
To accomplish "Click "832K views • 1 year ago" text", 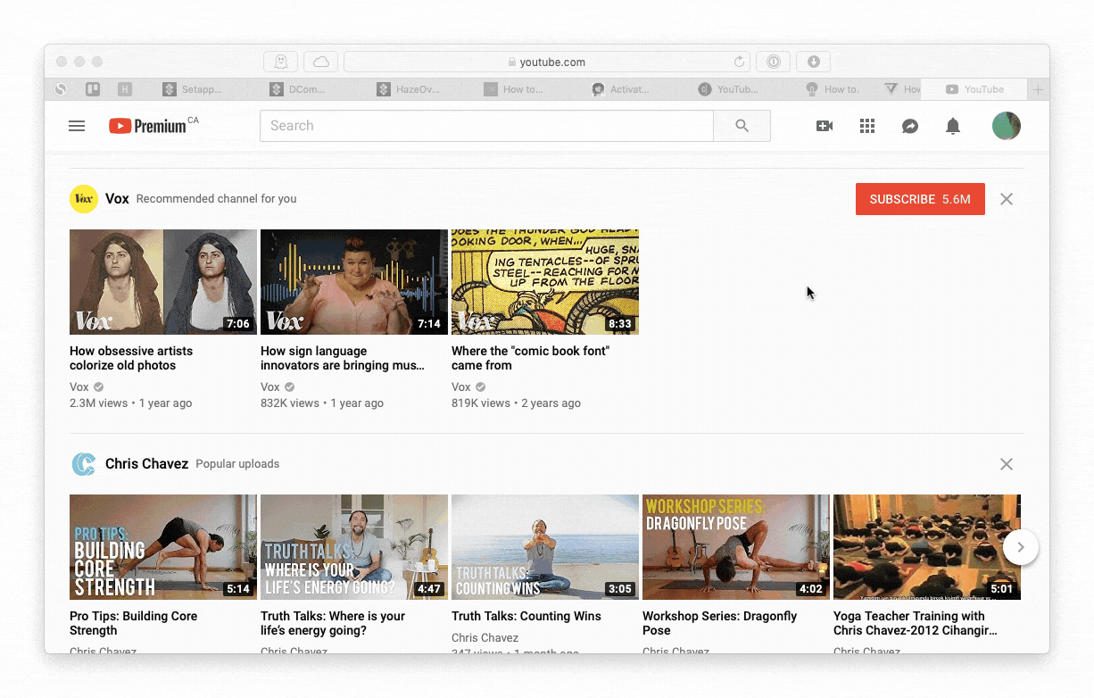I will 322,403.
